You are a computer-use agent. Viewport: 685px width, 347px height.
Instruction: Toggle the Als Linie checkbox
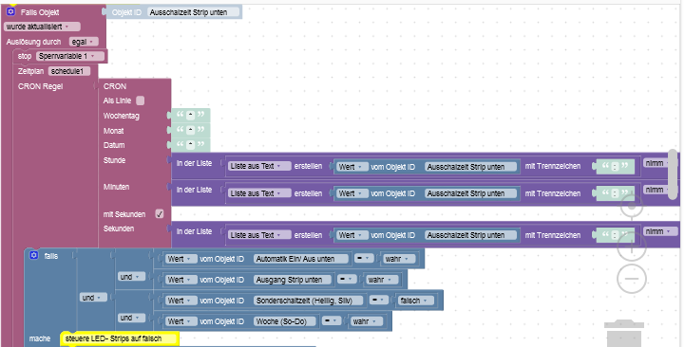click(x=141, y=100)
